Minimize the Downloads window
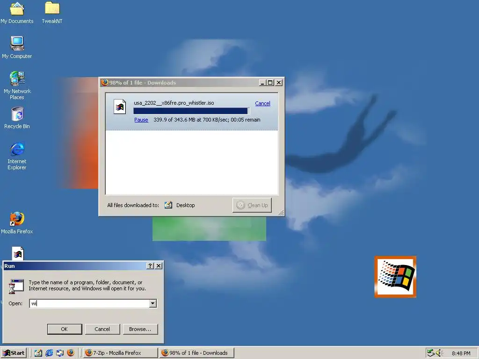 coord(262,82)
